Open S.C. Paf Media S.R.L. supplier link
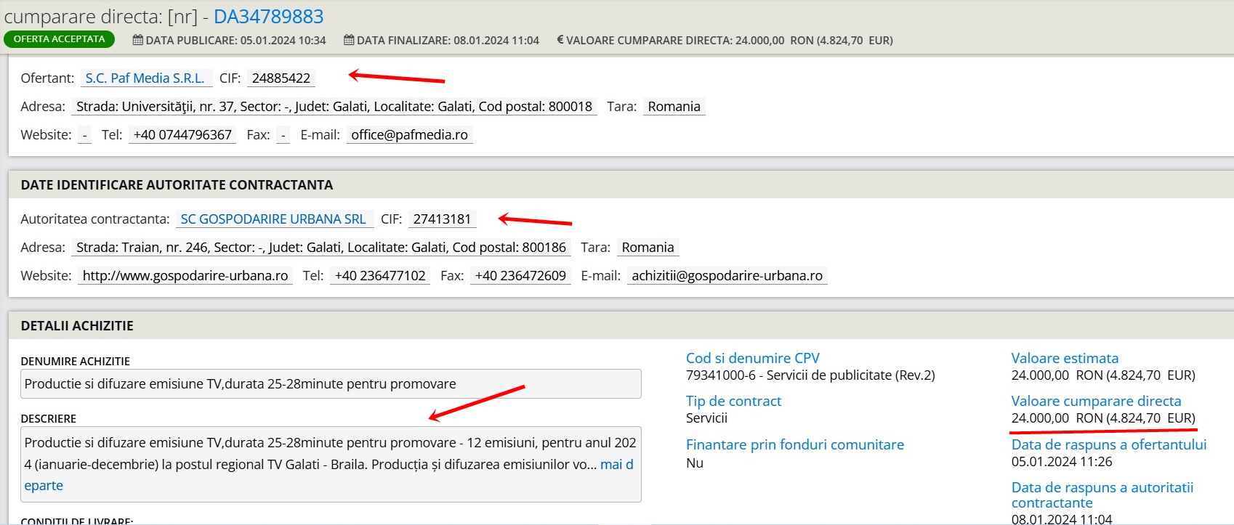The width and height of the screenshot is (1234, 525). coord(145,78)
